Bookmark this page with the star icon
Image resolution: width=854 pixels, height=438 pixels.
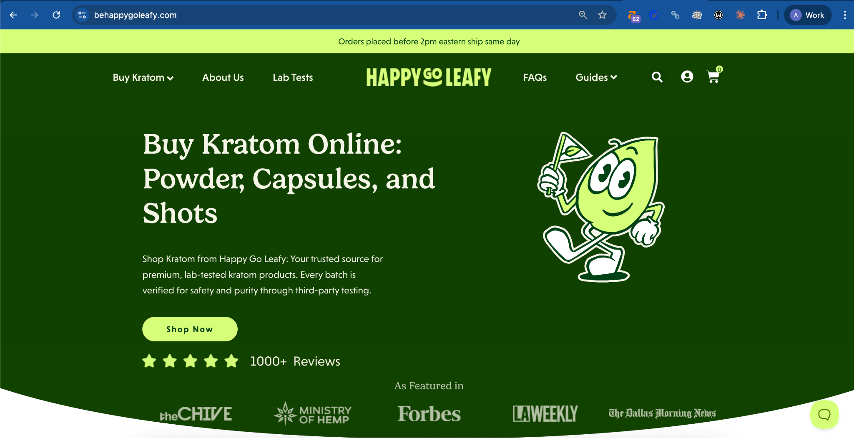(x=602, y=15)
